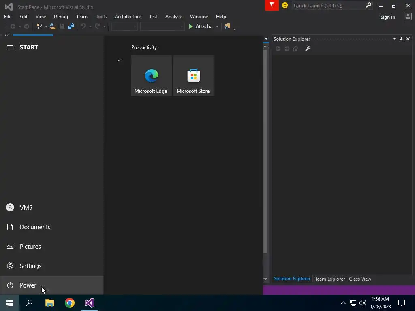Open the New Project dropdown arrow
The height and width of the screenshot is (311, 415).
tap(46, 26)
